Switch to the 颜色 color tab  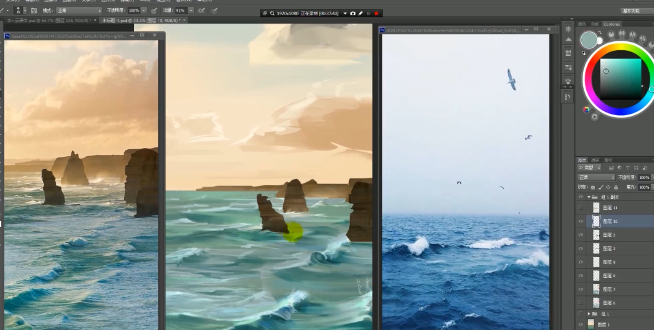pos(582,24)
